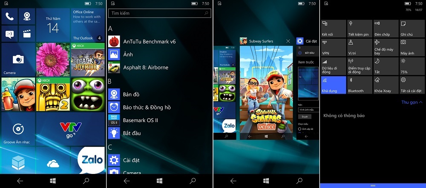Open the VTV go tile on the Start screen
This screenshot has width=426, height=188.
click(70, 129)
